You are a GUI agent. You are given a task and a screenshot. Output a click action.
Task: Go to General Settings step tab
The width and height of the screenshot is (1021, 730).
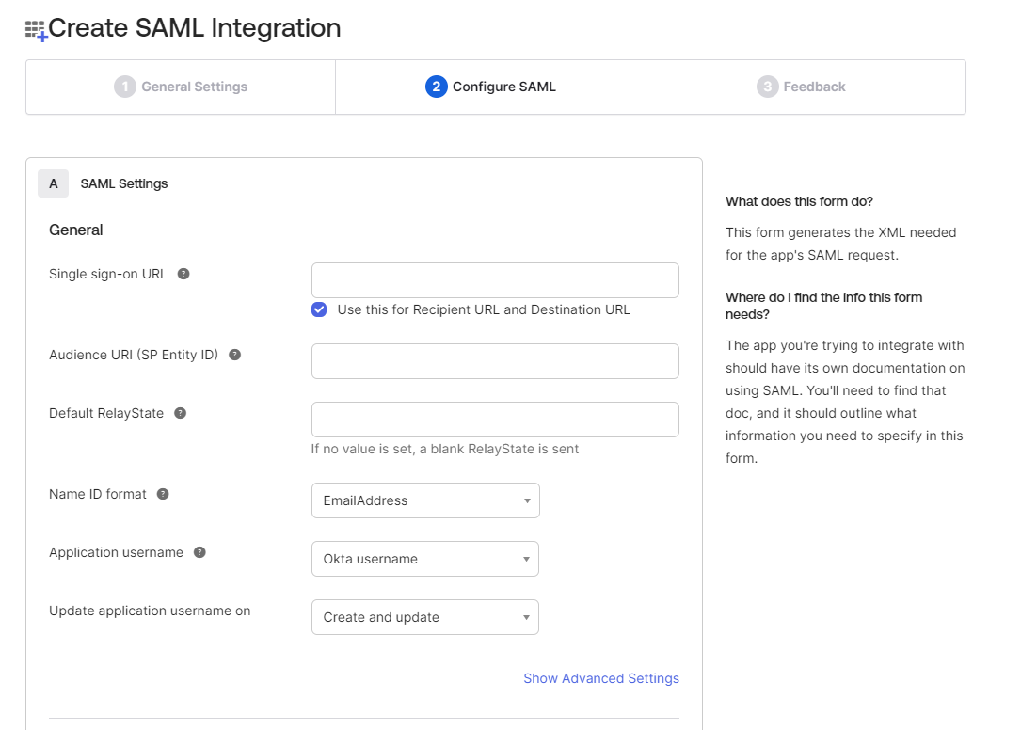point(181,87)
